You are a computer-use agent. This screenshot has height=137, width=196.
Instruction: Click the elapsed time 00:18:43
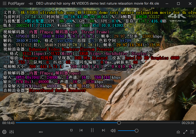[8, 123]
